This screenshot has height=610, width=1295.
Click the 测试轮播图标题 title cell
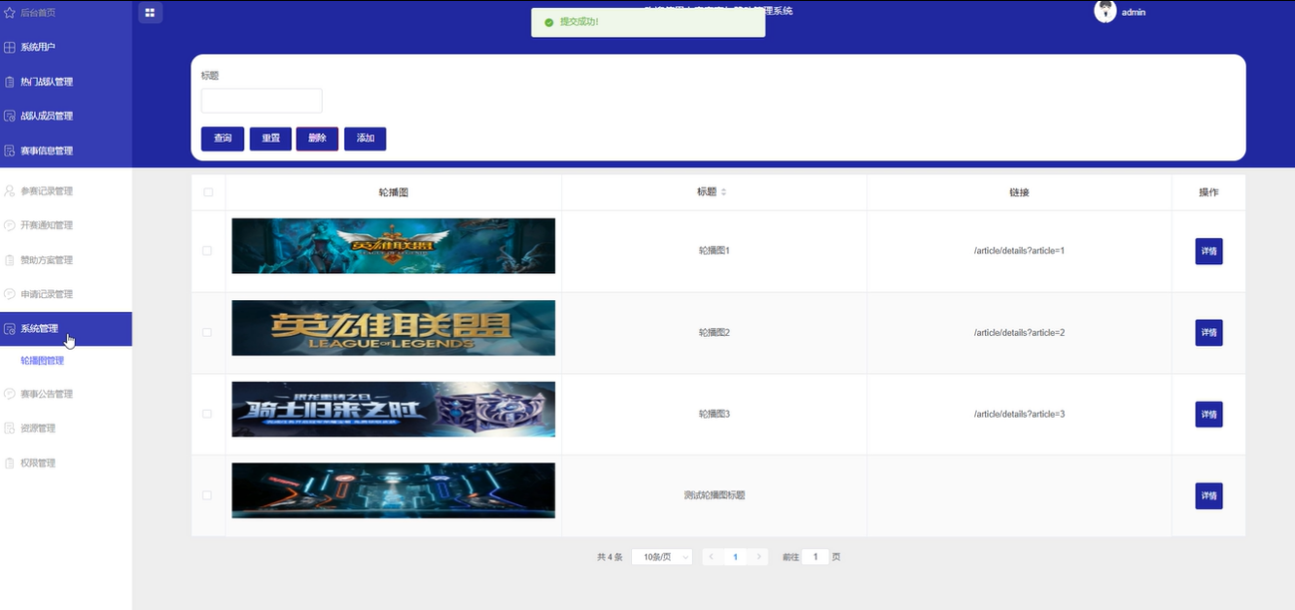(x=715, y=495)
